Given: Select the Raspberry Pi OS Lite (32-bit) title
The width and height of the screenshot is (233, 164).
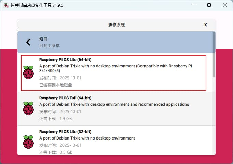Looking at the screenshot, I should click(65, 132).
